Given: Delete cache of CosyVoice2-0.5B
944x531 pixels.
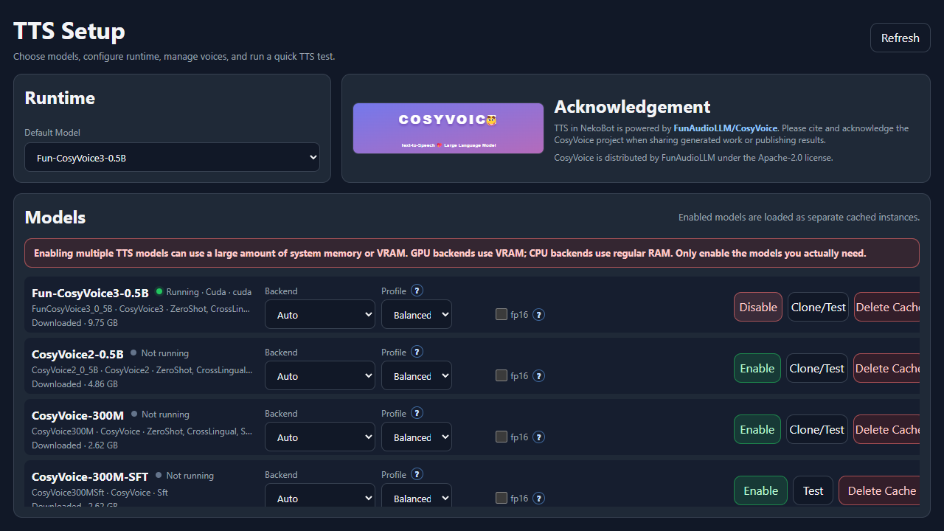Looking at the screenshot, I should pos(886,368).
